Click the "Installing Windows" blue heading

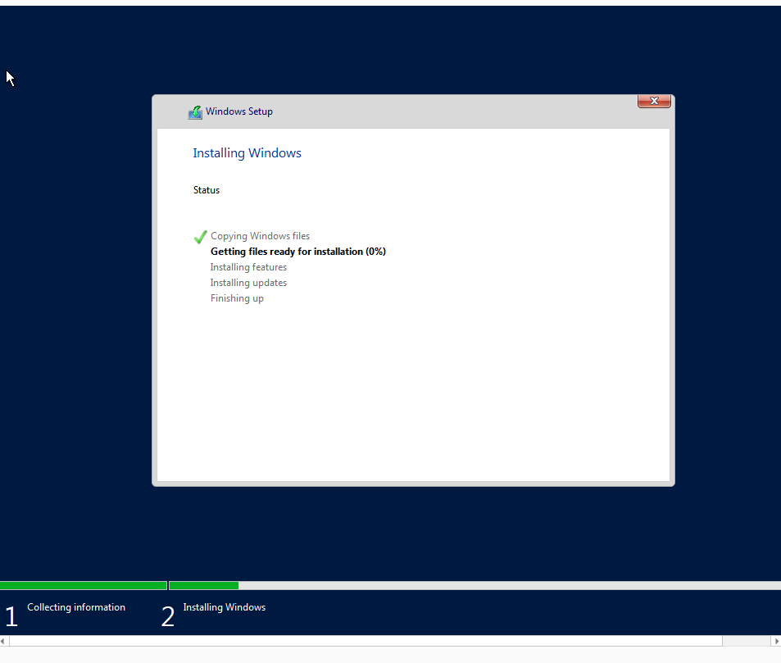tap(247, 153)
